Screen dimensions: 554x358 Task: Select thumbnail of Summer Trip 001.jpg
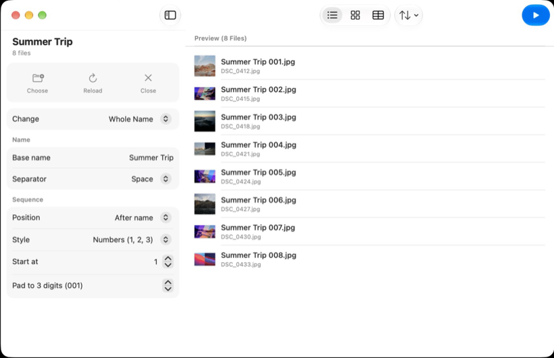click(205, 66)
